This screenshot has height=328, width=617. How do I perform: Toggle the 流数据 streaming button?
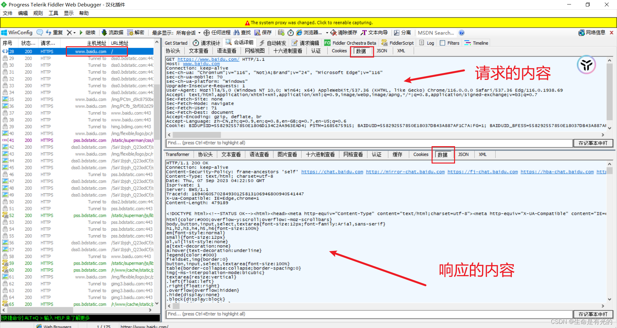tap(112, 32)
